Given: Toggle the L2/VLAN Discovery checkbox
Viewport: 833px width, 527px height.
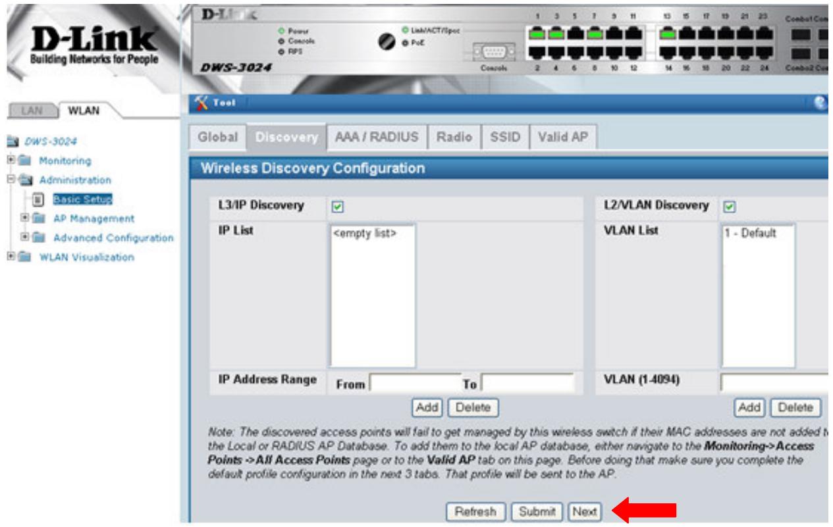Looking at the screenshot, I should (729, 206).
